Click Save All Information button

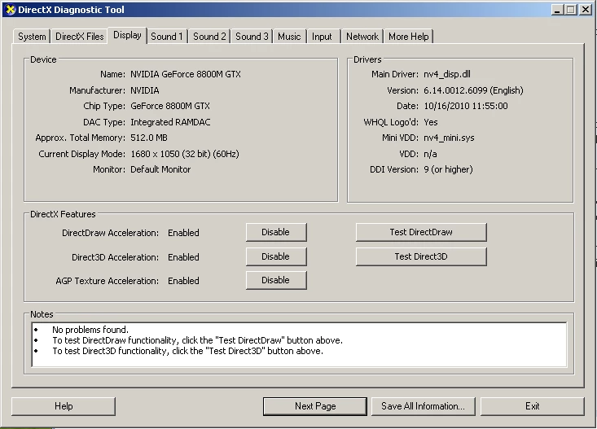[423, 406]
